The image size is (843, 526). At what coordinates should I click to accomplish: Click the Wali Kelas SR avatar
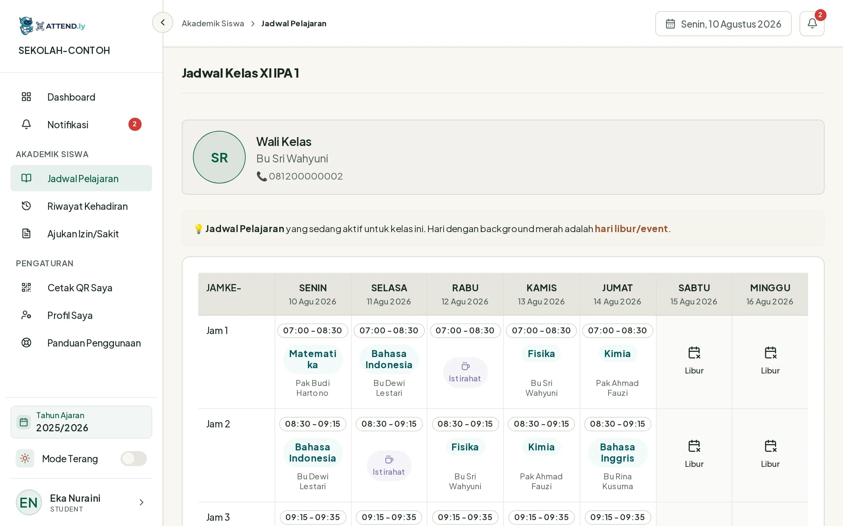(219, 157)
